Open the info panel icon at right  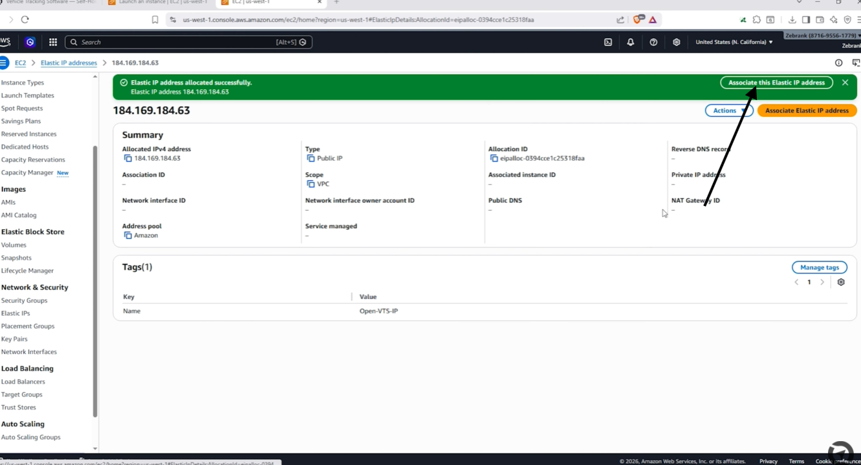(x=838, y=63)
